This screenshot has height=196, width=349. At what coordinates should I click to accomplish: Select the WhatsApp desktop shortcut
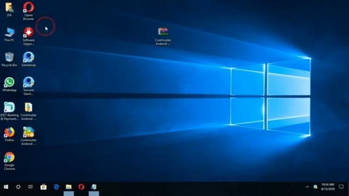9,84
